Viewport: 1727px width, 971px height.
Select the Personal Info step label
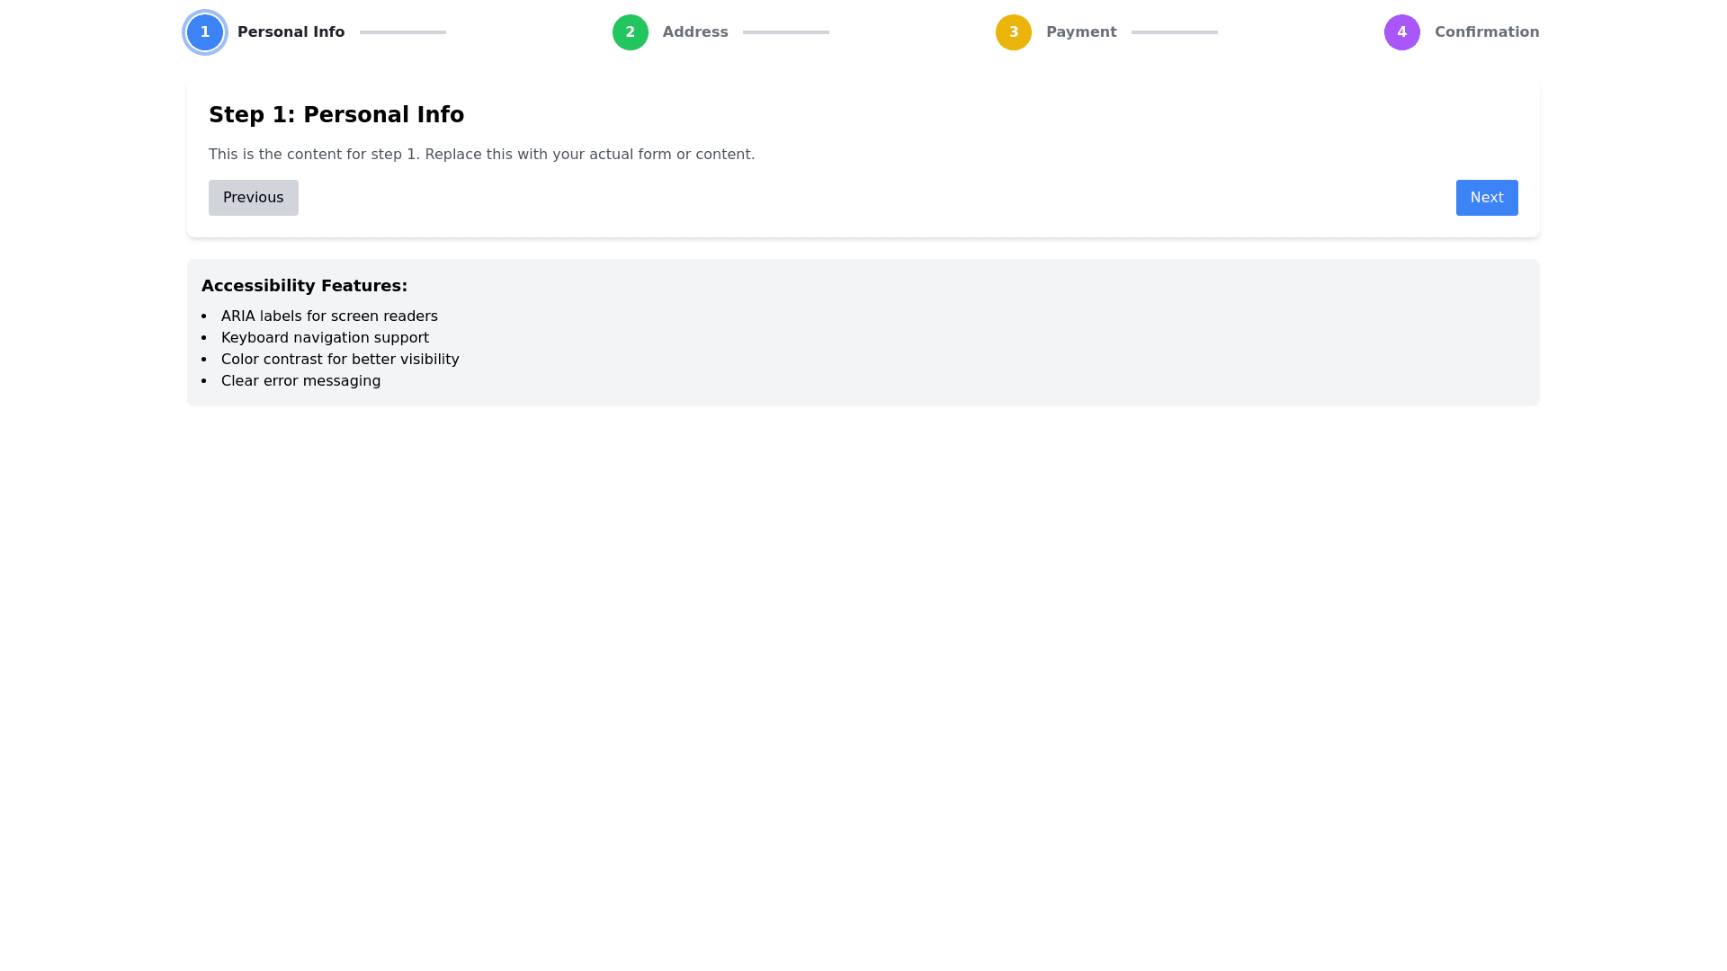291,32
